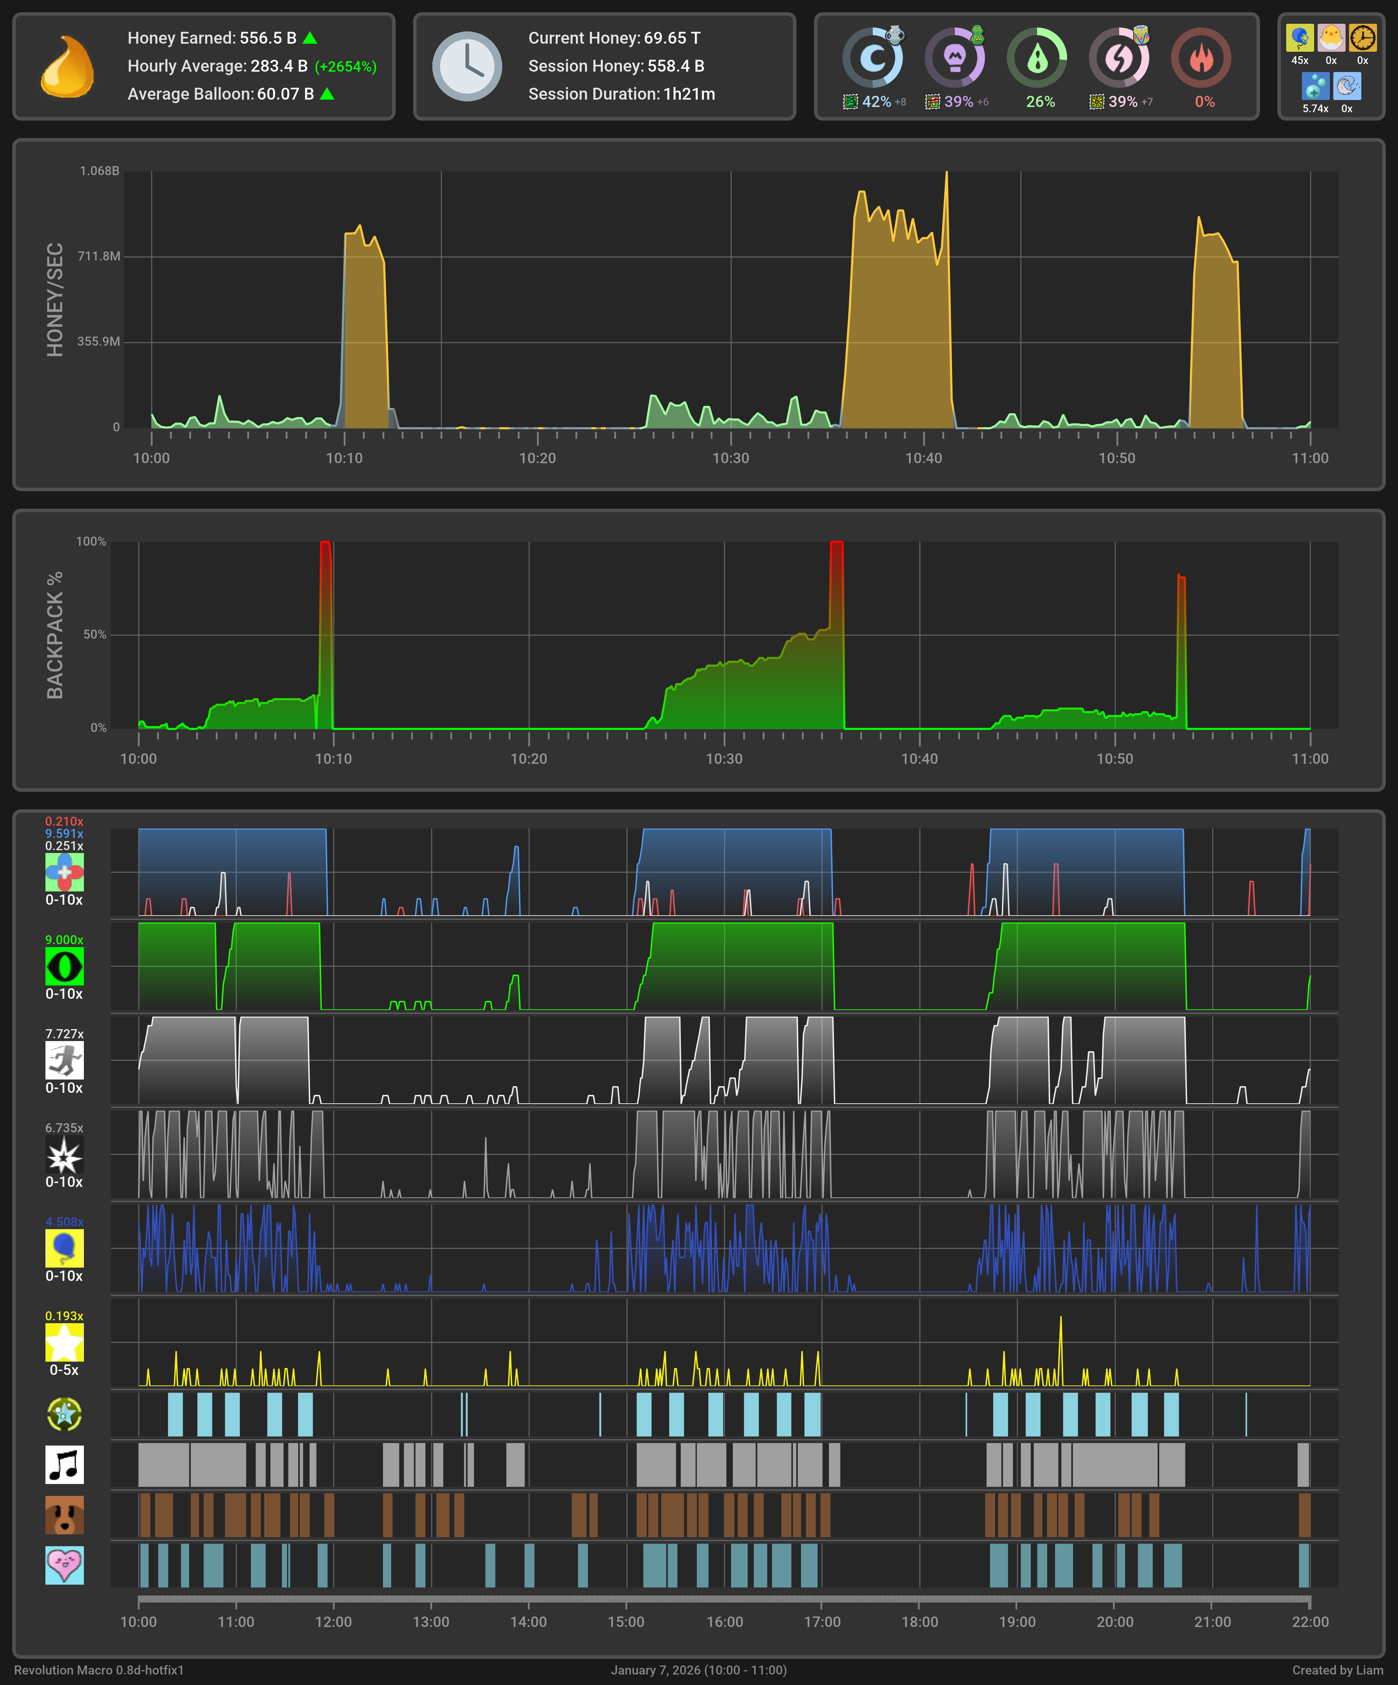The image size is (1398, 1685).
Task: Click the blue crescent moon ring icon
Action: point(872,58)
